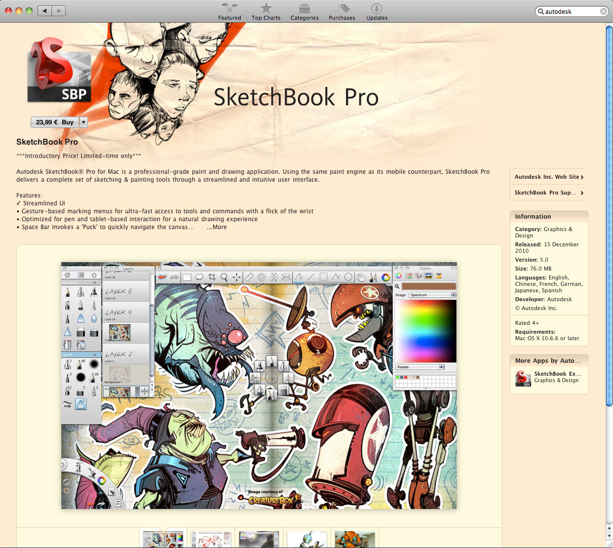Select the red face sketches screenshot thumbnail
This screenshot has height=548, width=613.
click(211, 539)
